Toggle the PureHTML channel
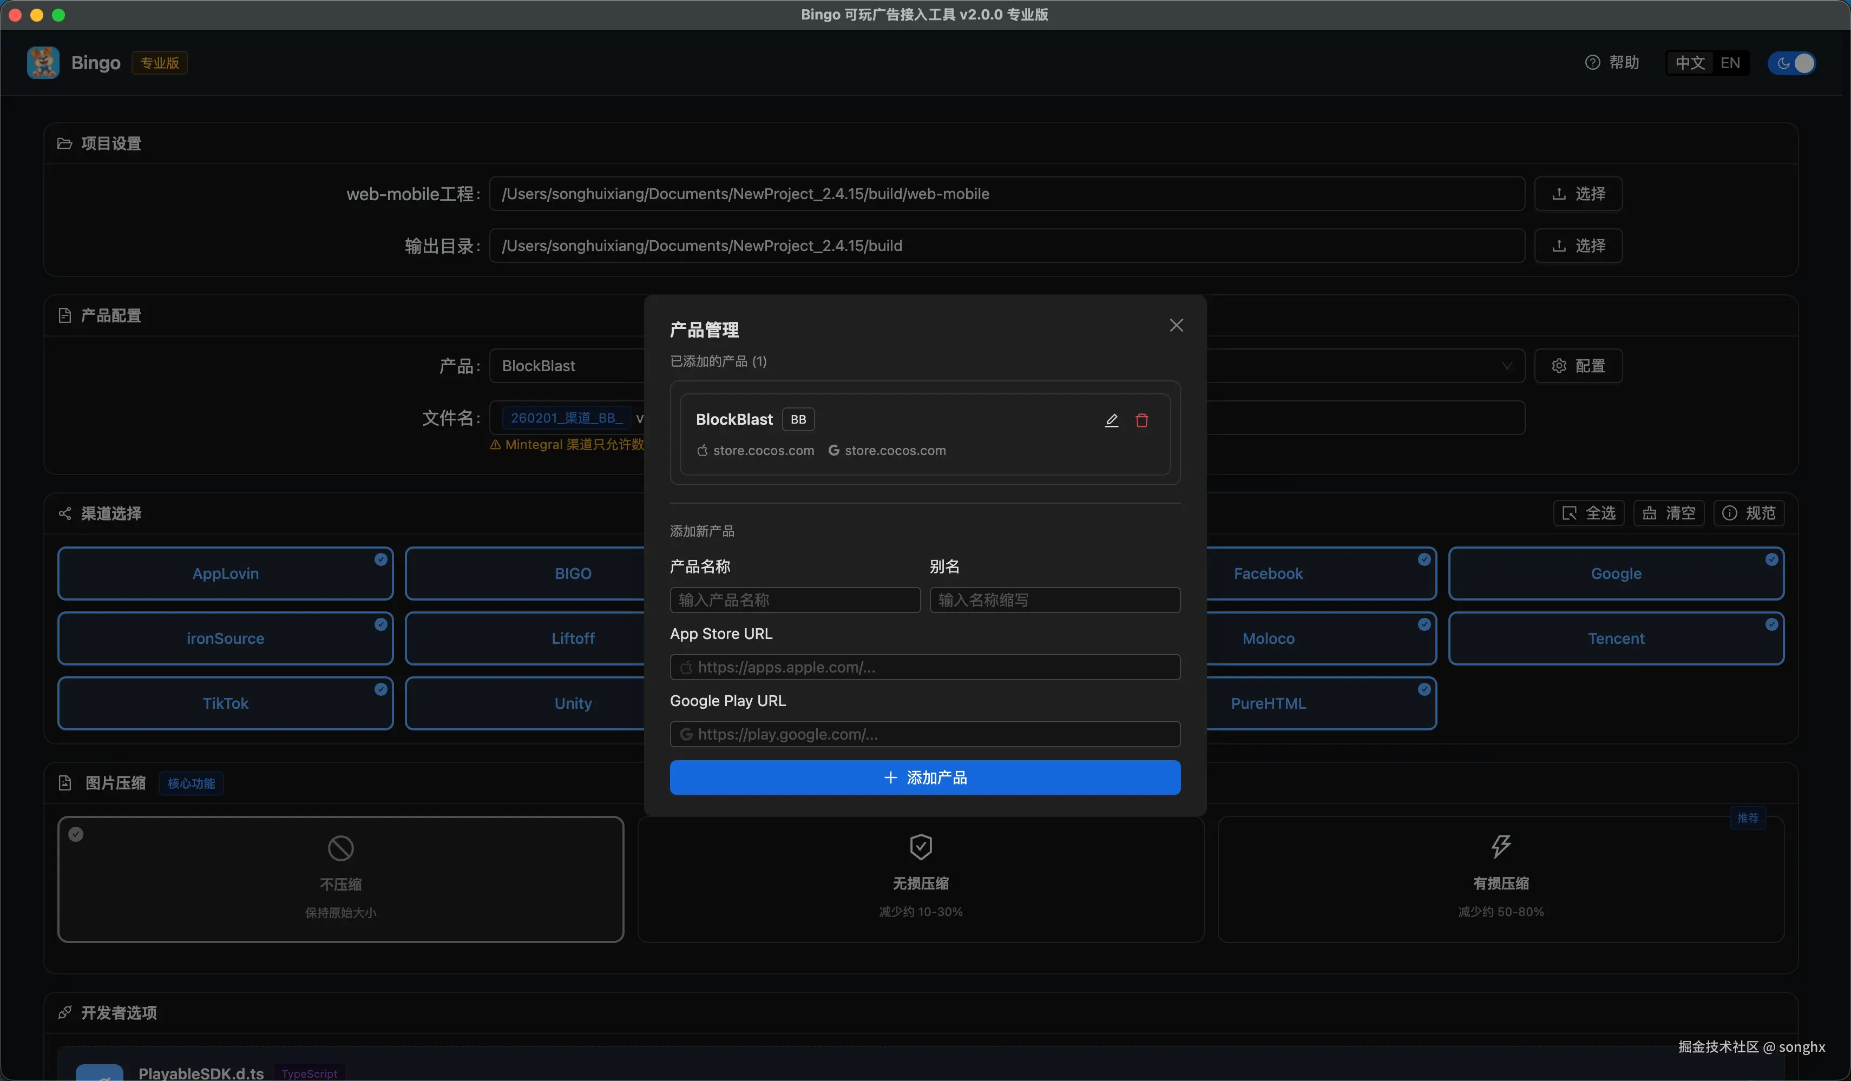Viewport: 1851px width, 1081px height. 1322,703
